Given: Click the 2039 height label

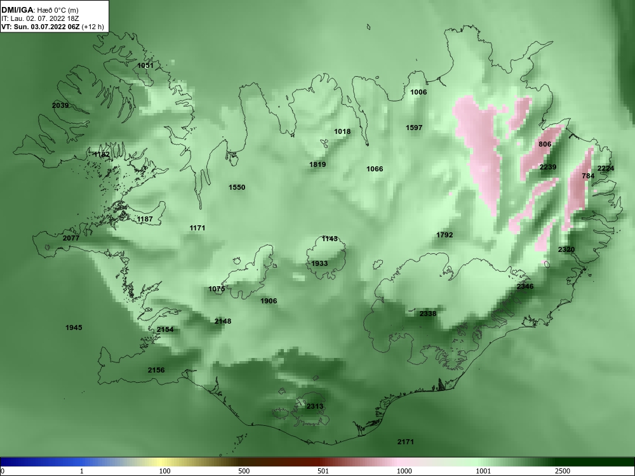Looking at the screenshot, I should 60,105.
